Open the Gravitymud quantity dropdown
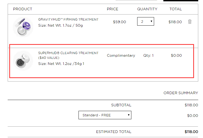 pos(146,21)
